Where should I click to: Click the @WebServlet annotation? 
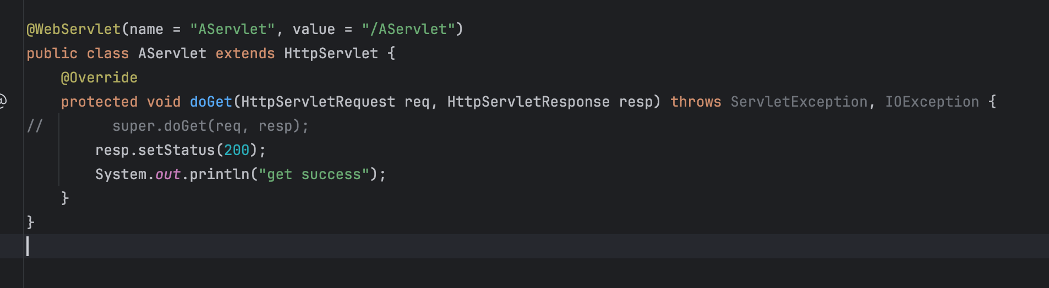73,29
